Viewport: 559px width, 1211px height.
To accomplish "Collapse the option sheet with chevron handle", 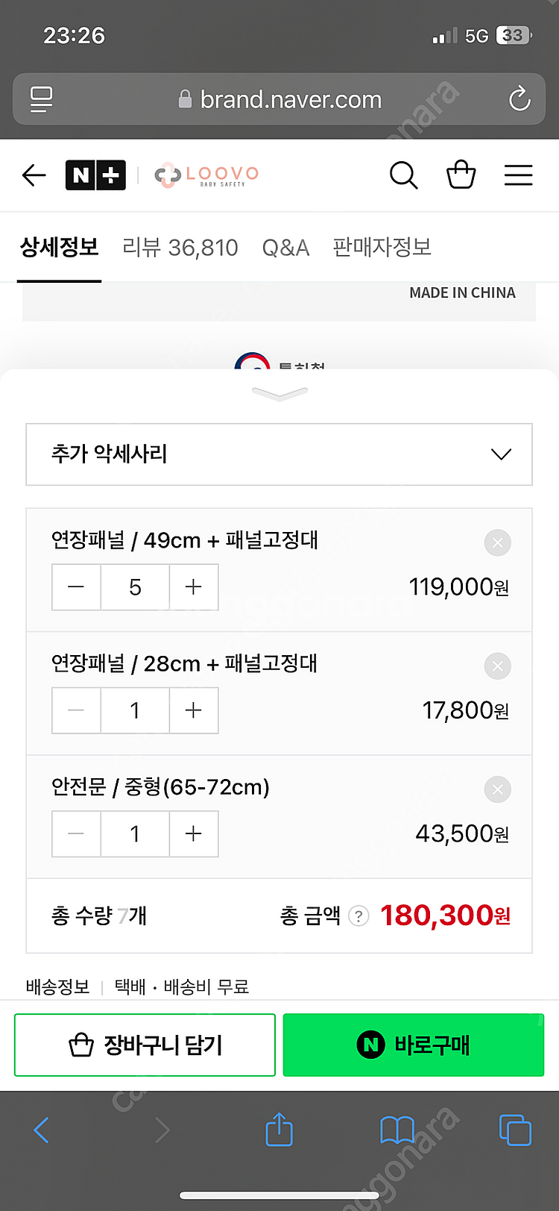I will pos(279,393).
